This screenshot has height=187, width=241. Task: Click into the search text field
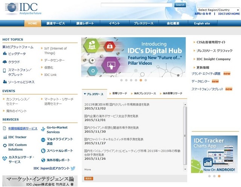136,5
